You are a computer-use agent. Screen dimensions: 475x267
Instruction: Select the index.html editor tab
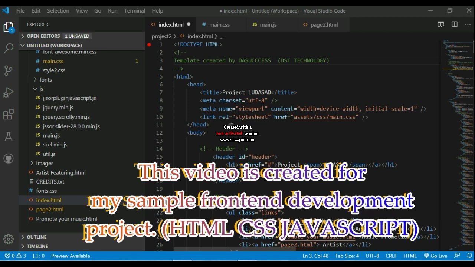pos(171,24)
